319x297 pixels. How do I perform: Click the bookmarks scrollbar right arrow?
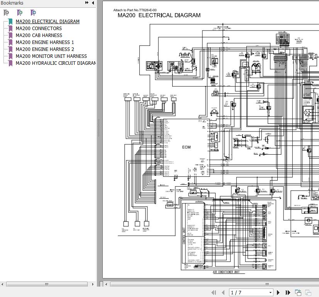[x=93, y=284]
